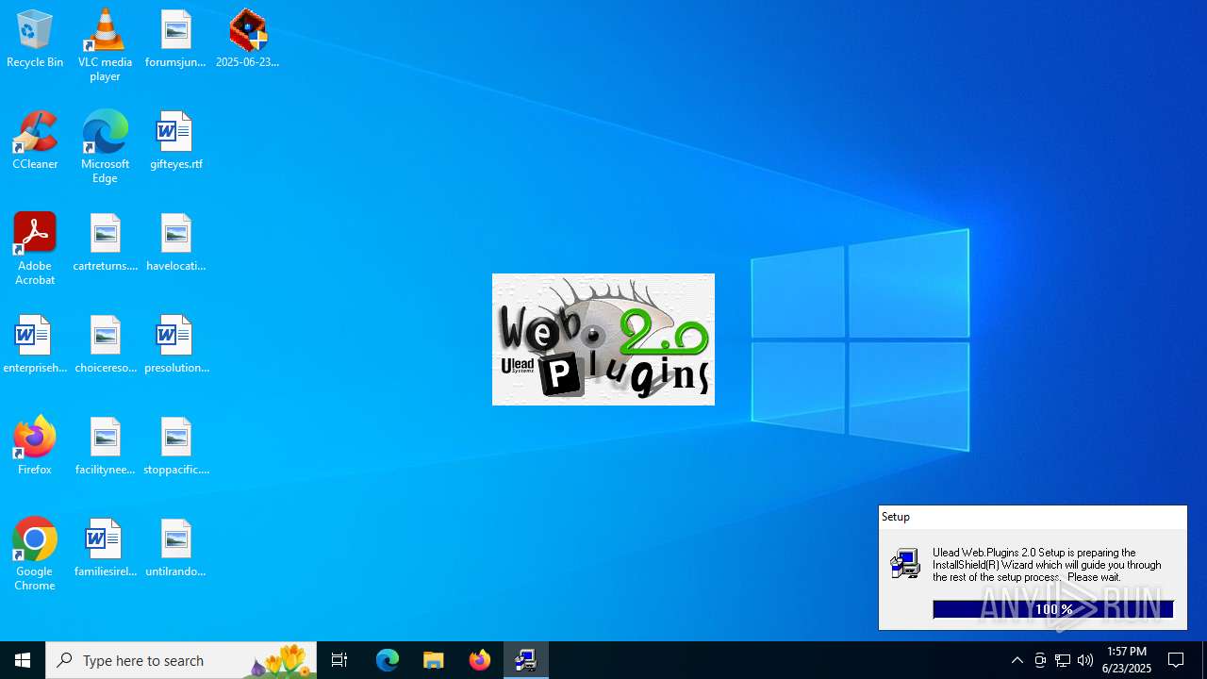Open Adobe Acrobat desktop shortcut
Image resolution: width=1207 pixels, height=679 pixels.
pyautogui.click(x=35, y=249)
